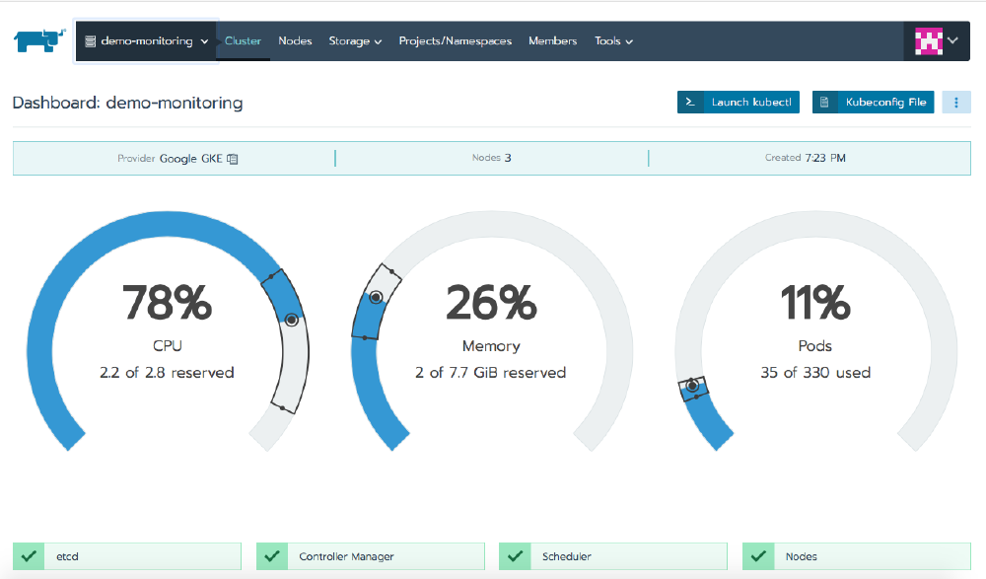
Task: Click the Scheduler status checkmark
Action: (x=514, y=555)
